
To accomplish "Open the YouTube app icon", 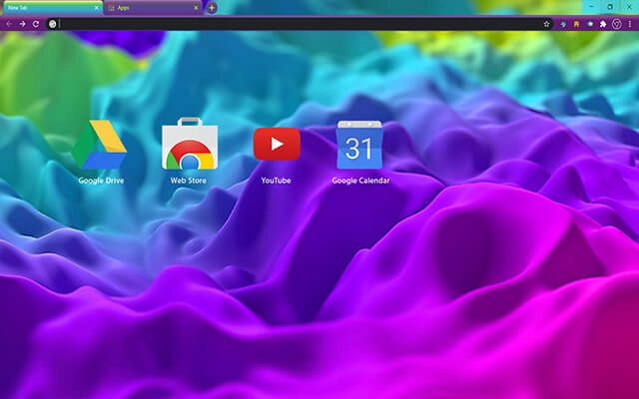I will click(277, 144).
